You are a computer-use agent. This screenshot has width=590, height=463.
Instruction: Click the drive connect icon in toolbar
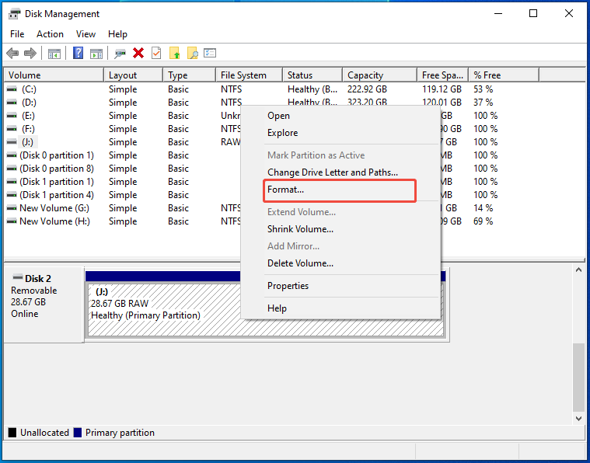pos(120,53)
